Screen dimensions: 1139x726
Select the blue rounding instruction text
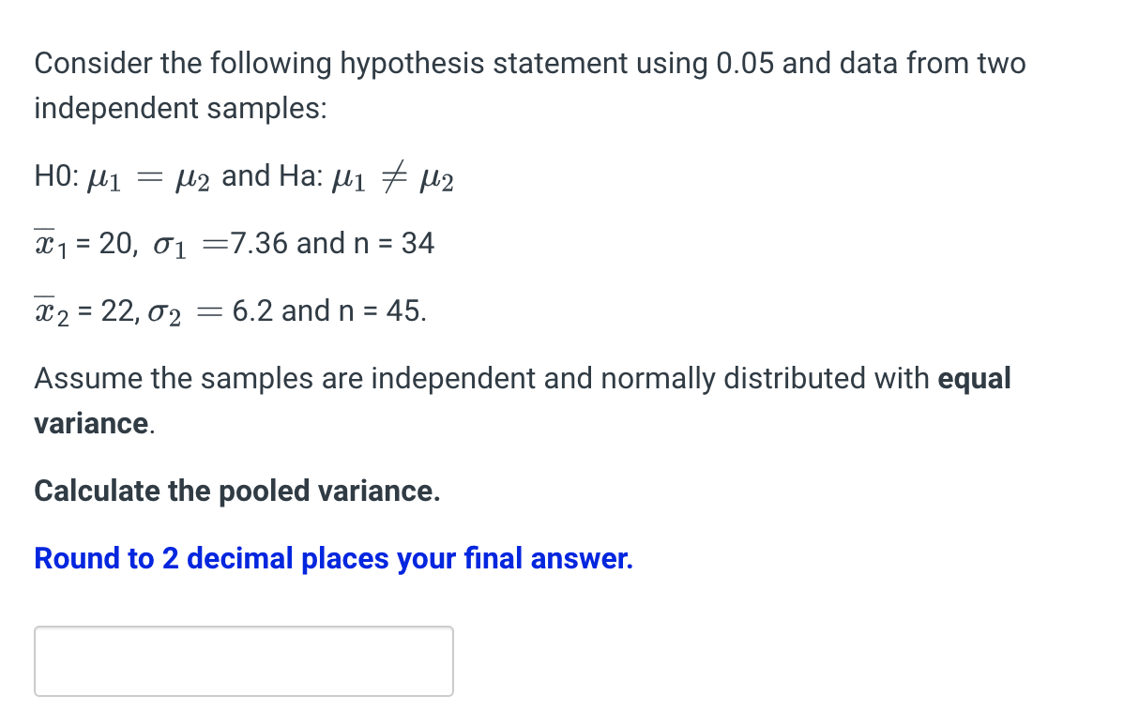point(332,558)
